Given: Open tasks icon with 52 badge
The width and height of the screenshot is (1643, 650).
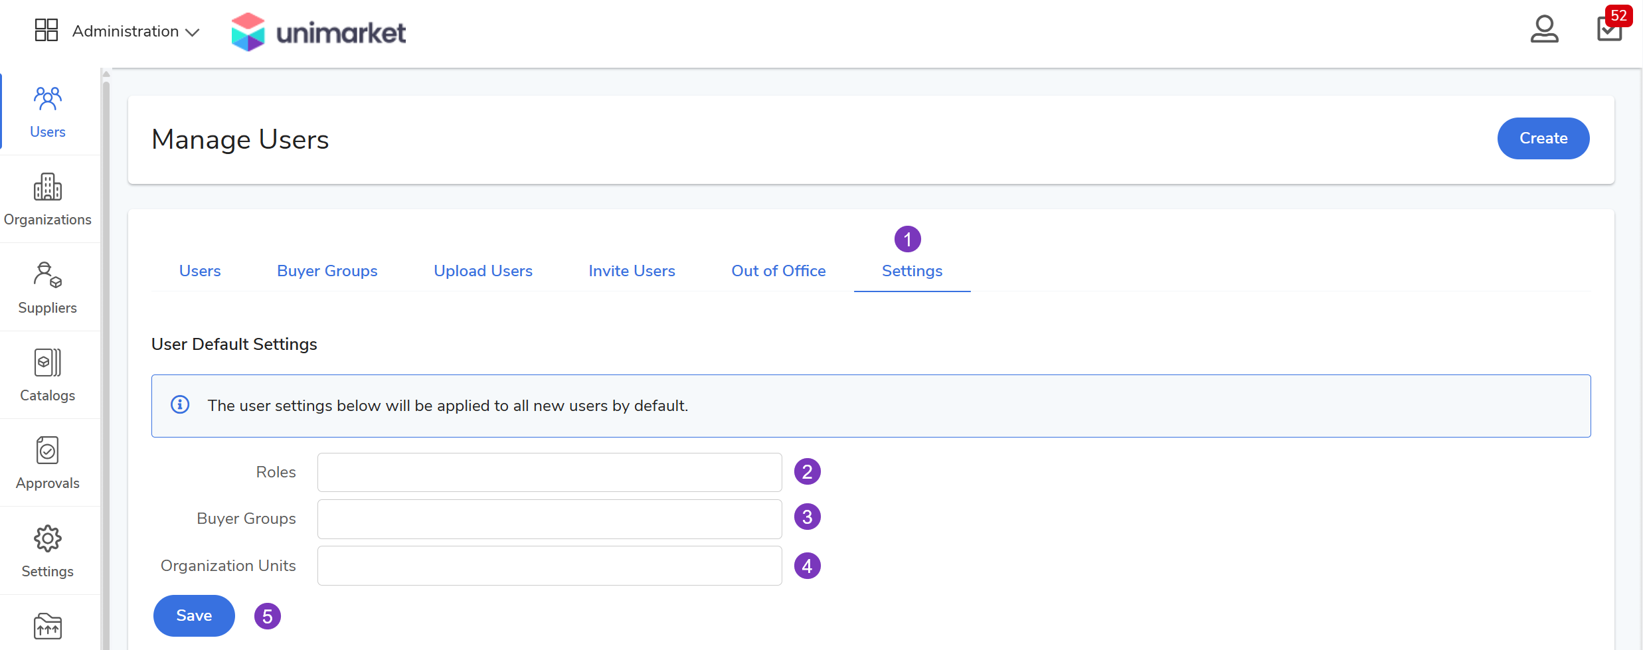Looking at the screenshot, I should tap(1609, 29).
